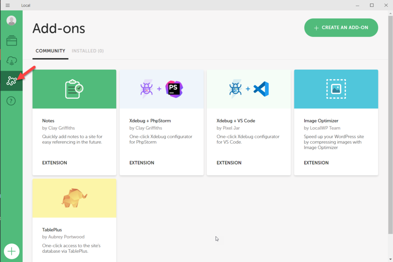Click the Image Optimizer picture frame icon

[x=336, y=89]
